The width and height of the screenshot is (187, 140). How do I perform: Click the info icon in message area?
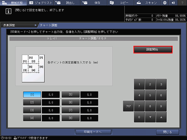coord(8,11)
